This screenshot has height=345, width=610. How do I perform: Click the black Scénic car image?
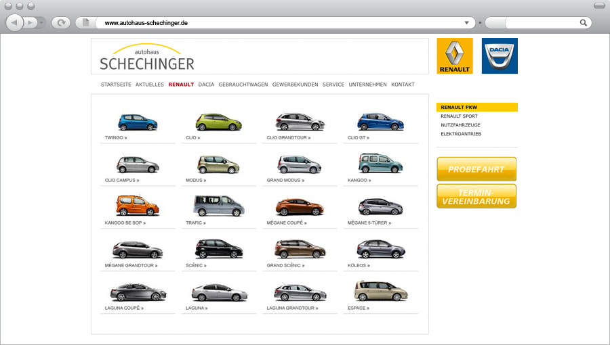[x=219, y=249]
